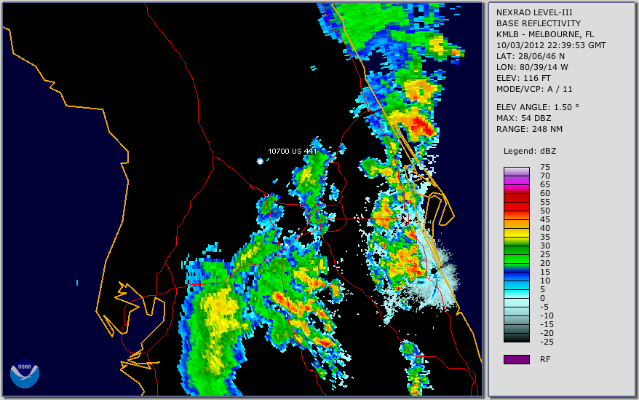
Task: Click the legend value 15
Action: point(545,272)
